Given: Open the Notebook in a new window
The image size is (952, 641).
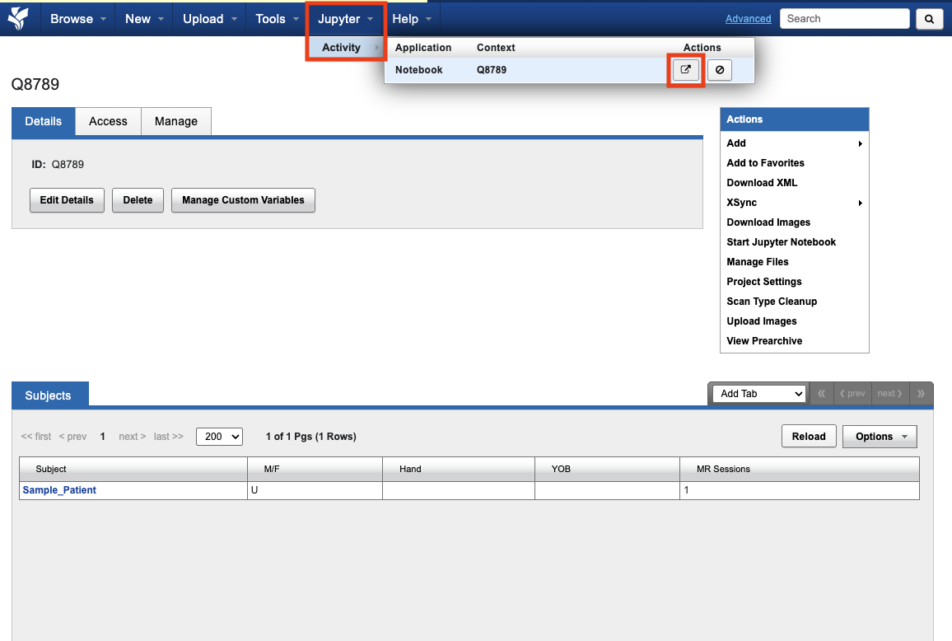Looking at the screenshot, I should point(685,70).
